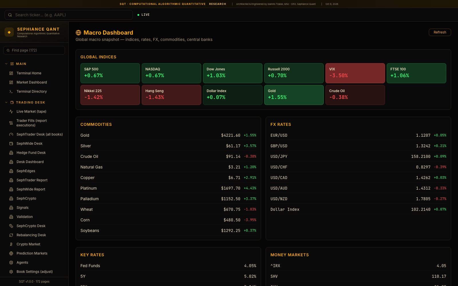Viewport: 458px width, 286px height.
Task: Click the SephWide Desk wallet icon
Action: 11,144
